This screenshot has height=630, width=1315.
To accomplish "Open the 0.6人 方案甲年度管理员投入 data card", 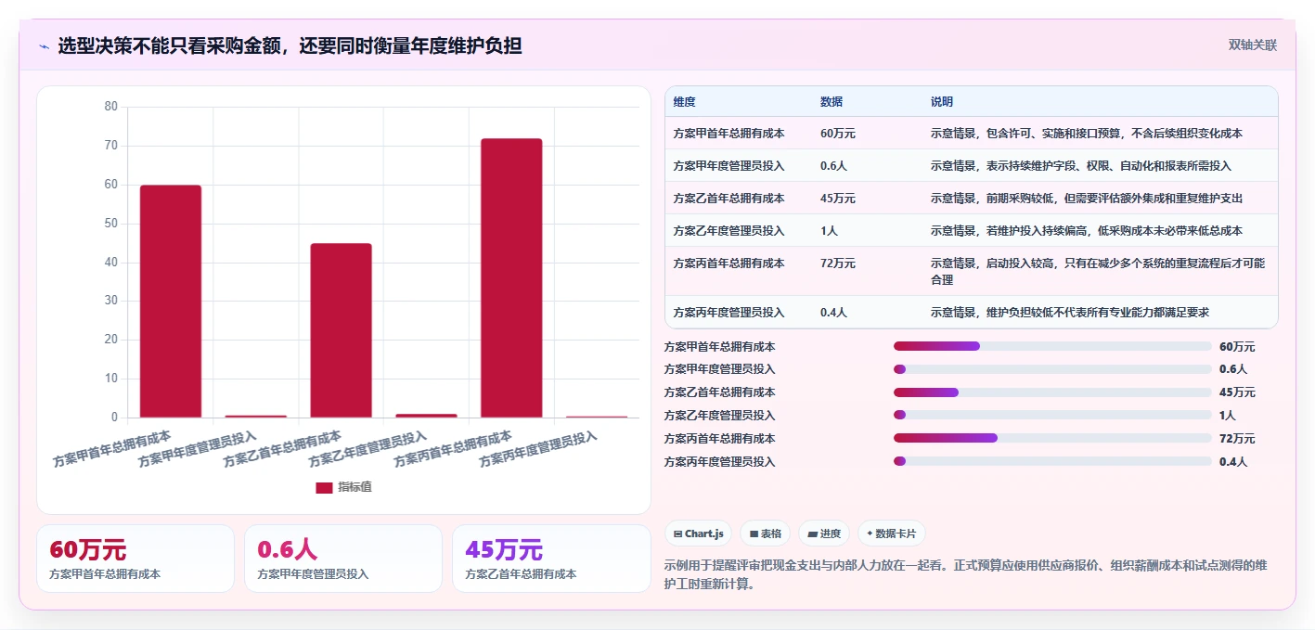I will (343, 559).
